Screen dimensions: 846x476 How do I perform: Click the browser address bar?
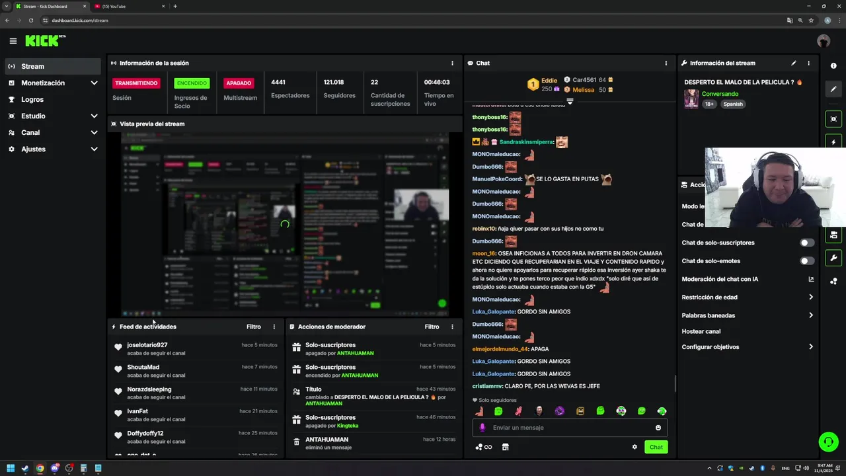click(410, 20)
